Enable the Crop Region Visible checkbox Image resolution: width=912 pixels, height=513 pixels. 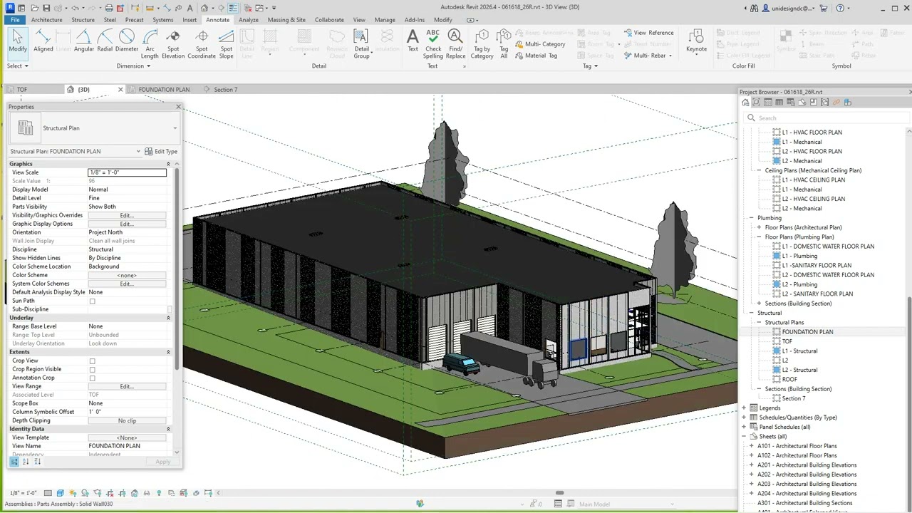pyautogui.click(x=92, y=370)
